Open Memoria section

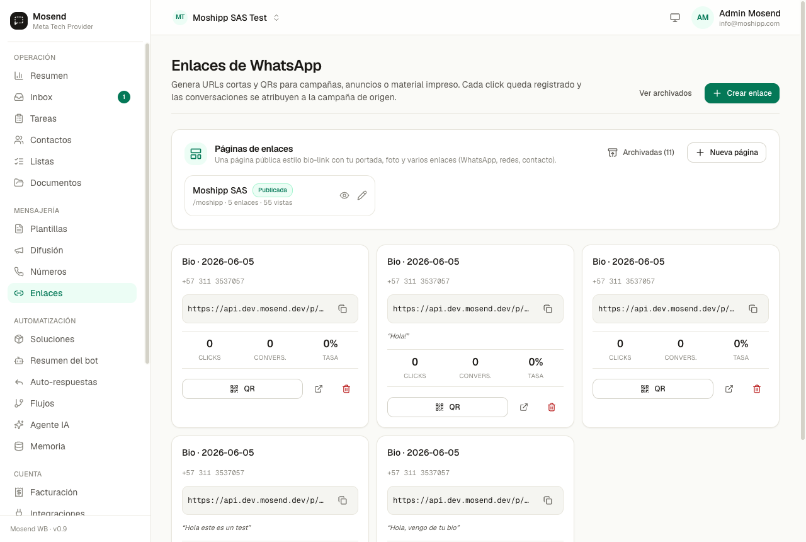[72, 446]
